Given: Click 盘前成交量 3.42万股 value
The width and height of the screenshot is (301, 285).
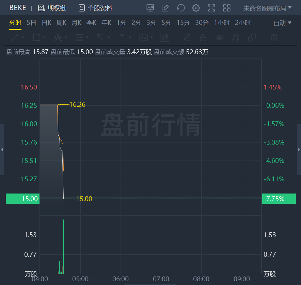Looking at the screenshot, I should pyautogui.click(x=140, y=52).
